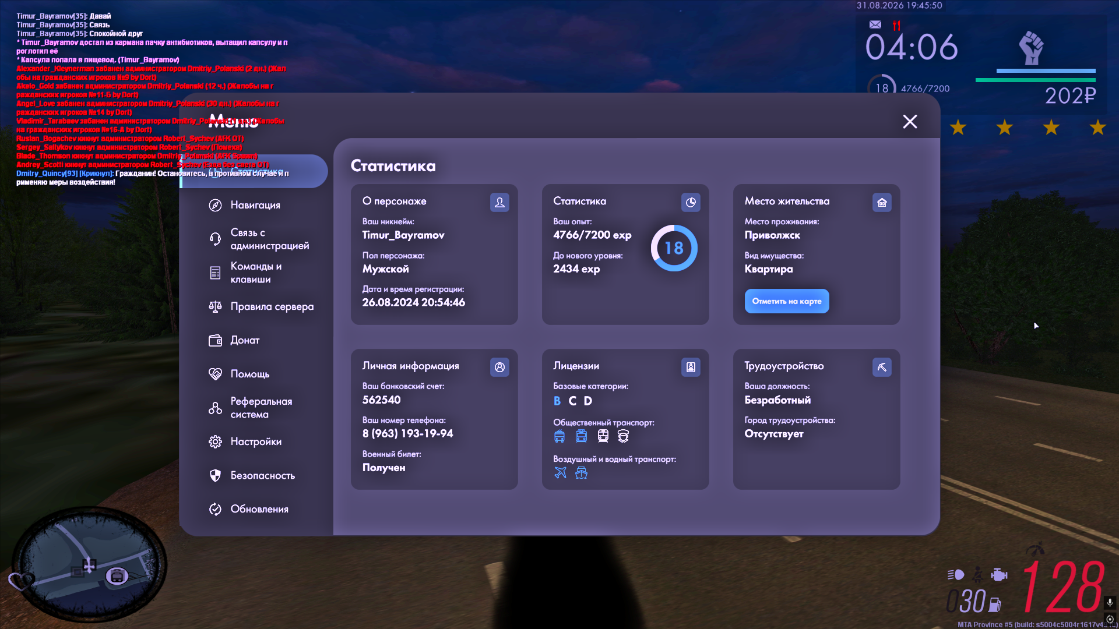Open Связь с администрацией headset item
1119x629 pixels.
[259, 239]
